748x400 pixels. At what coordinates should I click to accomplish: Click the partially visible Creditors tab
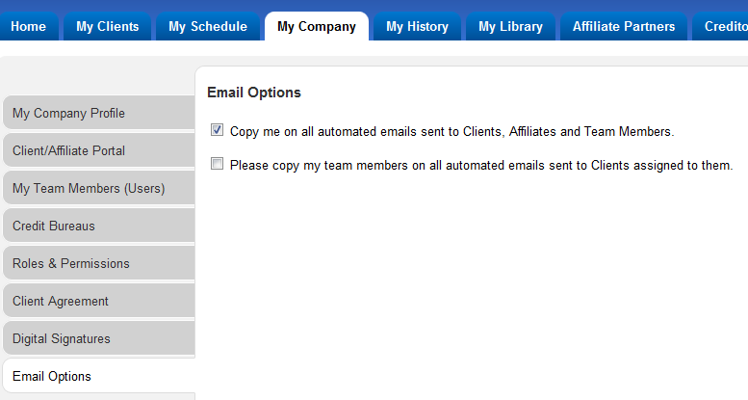click(x=720, y=26)
